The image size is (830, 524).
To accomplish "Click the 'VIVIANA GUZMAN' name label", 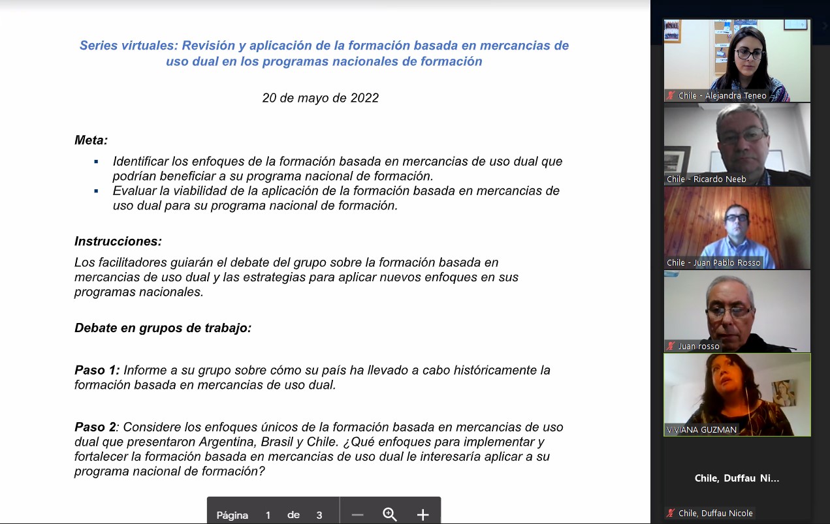I will pyautogui.click(x=701, y=430).
